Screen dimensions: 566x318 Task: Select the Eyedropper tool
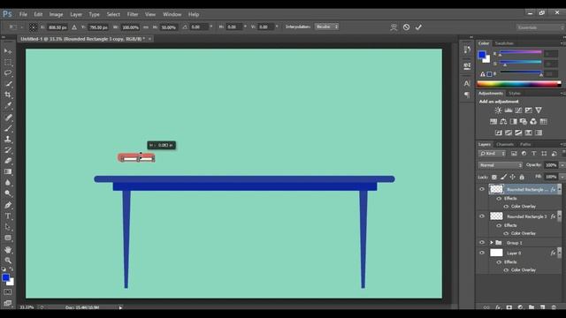coord(8,106)
